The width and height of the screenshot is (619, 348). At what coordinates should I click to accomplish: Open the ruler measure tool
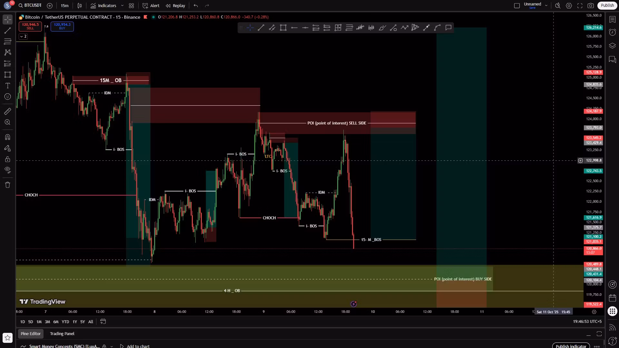coord(7,111)
